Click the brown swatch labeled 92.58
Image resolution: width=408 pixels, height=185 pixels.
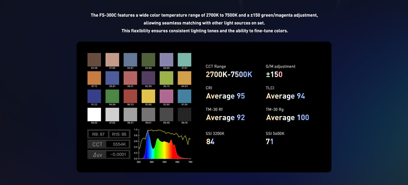click(94, 60)
